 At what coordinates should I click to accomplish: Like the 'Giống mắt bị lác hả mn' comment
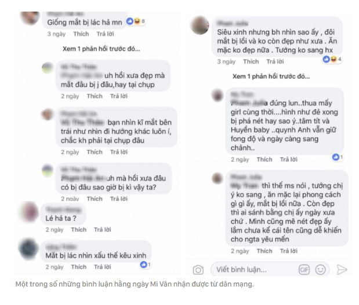[81, 34]
